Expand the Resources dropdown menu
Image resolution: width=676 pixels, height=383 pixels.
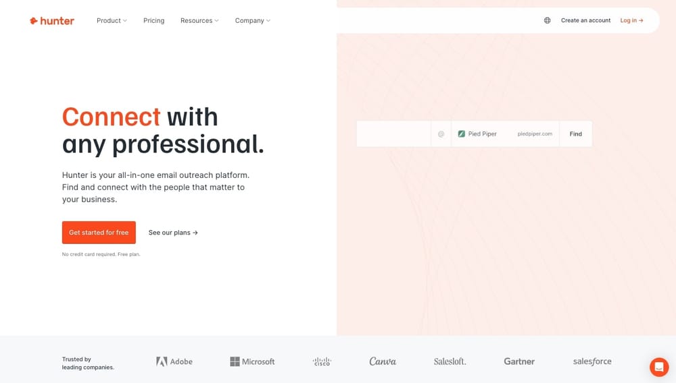[x=199, y=21]
